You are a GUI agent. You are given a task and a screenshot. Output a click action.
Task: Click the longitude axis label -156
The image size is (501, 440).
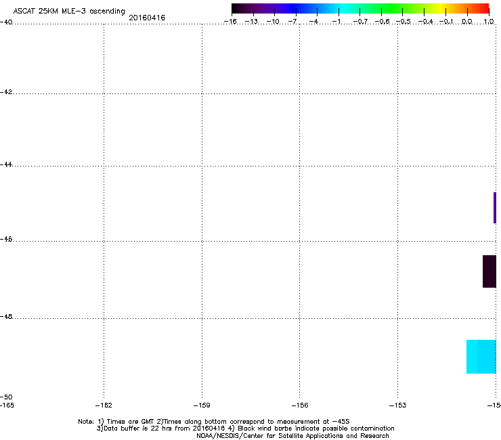pyautogui.click(x=300, y=405)
